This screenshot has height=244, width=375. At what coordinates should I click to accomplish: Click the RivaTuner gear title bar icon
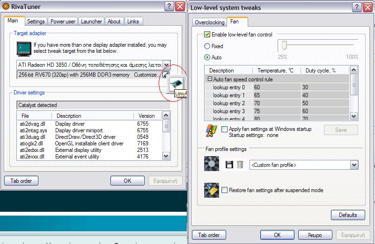click(6, 7)
